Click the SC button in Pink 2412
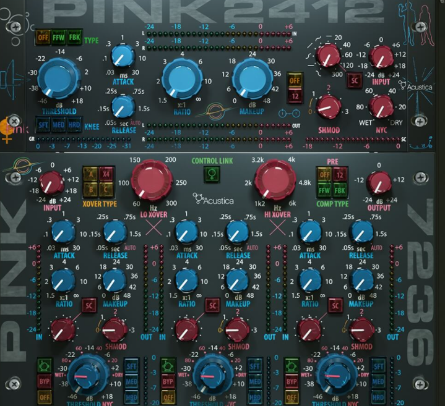Image resolution: width=445 pixels, height=406 pixels. click(x=355, y=79)
